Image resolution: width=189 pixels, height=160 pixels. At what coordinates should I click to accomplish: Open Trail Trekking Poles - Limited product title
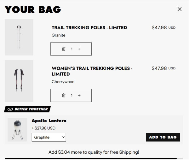tap(89, 28)
